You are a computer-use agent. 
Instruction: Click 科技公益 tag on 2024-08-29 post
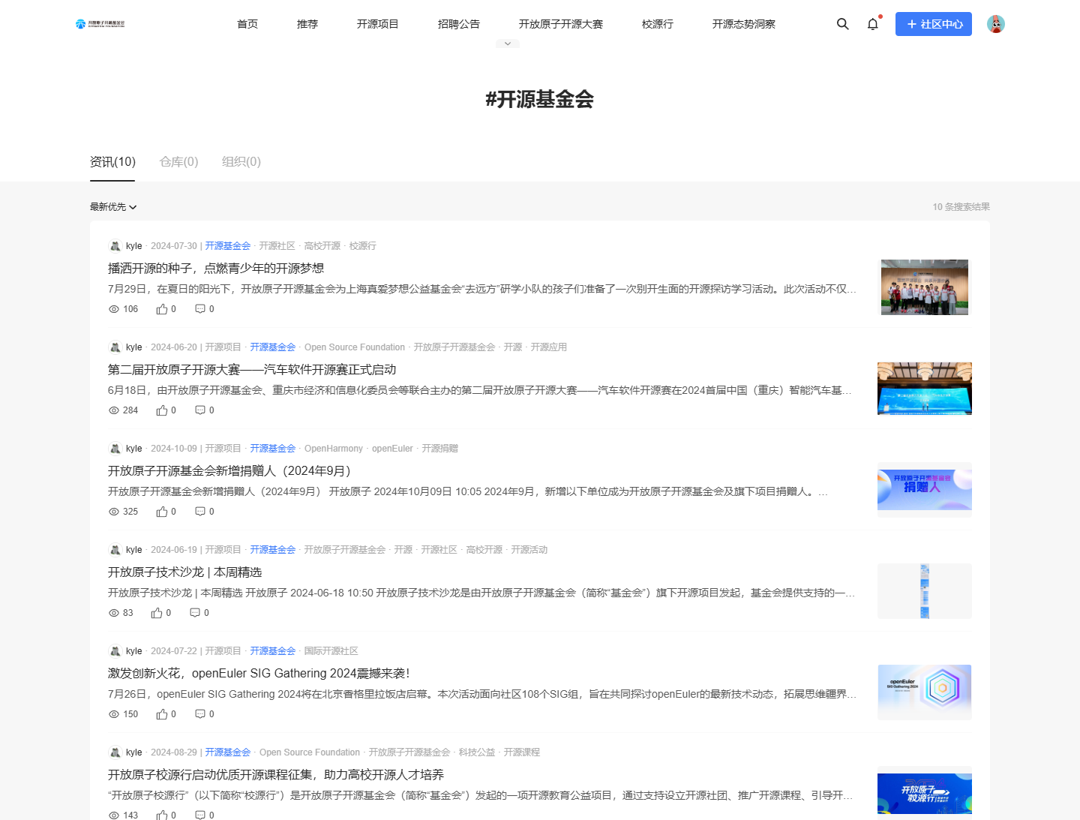click(477, 752)
